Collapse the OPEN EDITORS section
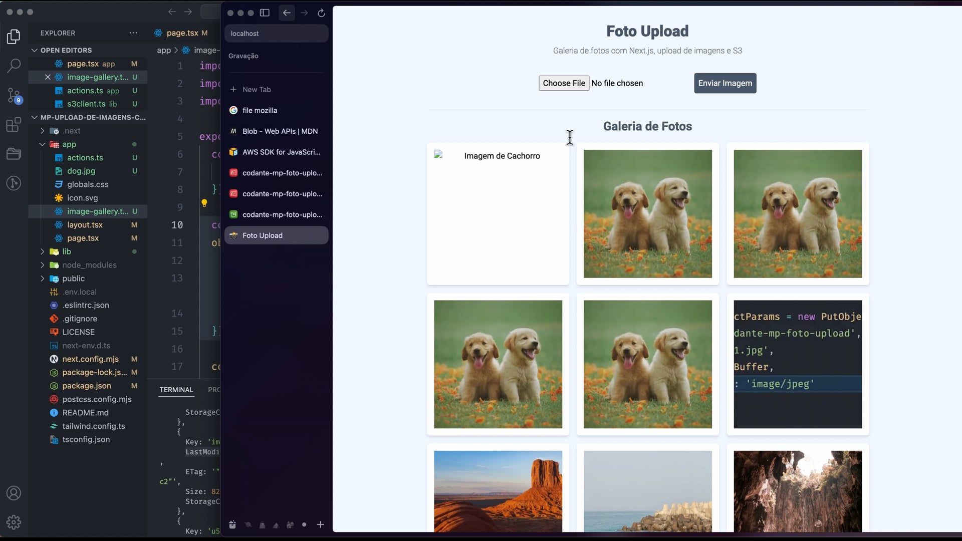 tap(35, 50)
